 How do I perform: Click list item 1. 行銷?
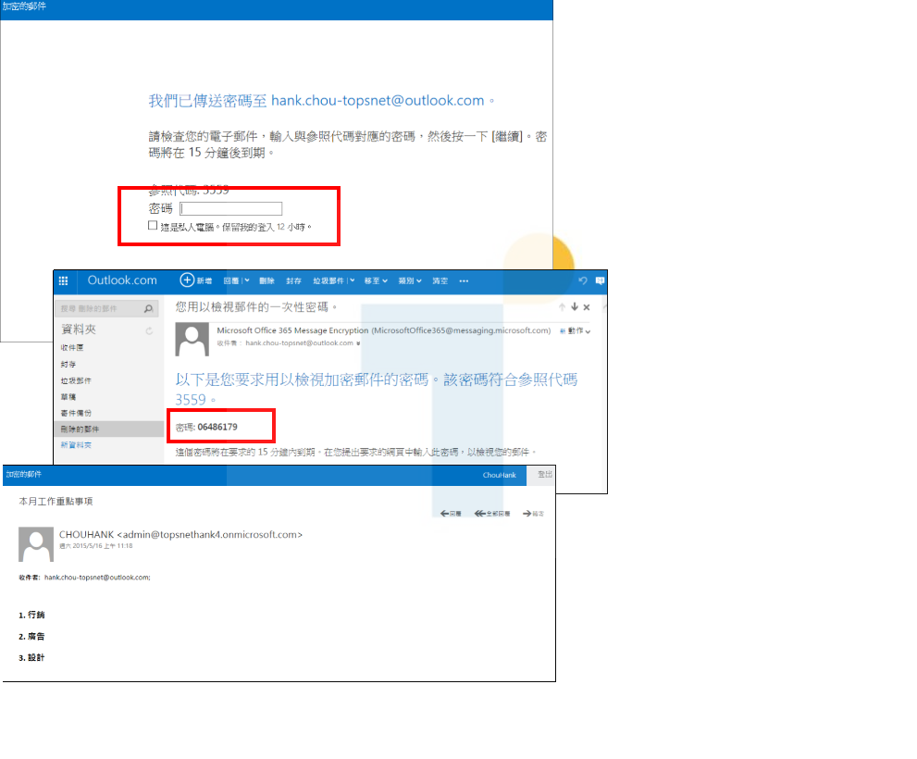31,615
